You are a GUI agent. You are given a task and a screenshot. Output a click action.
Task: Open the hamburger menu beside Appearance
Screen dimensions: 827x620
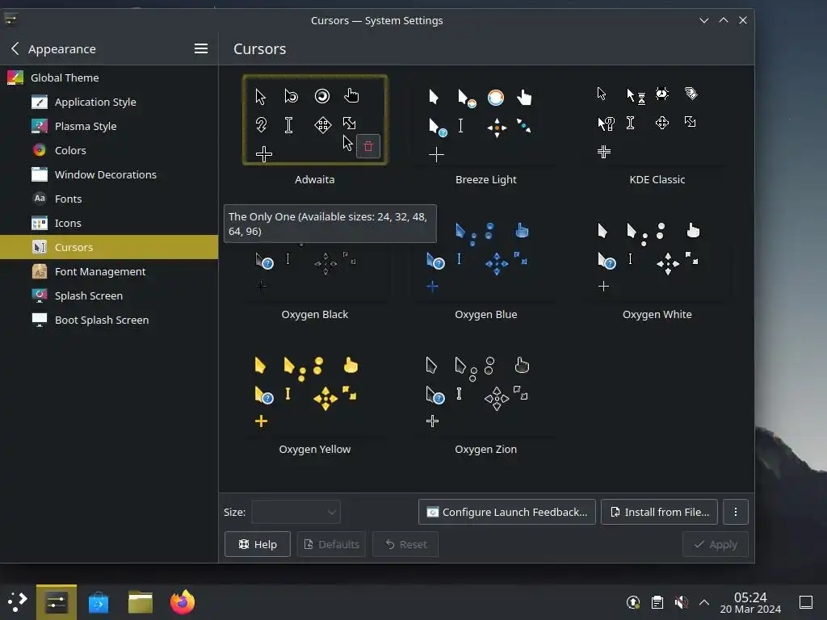click(201, 48)
